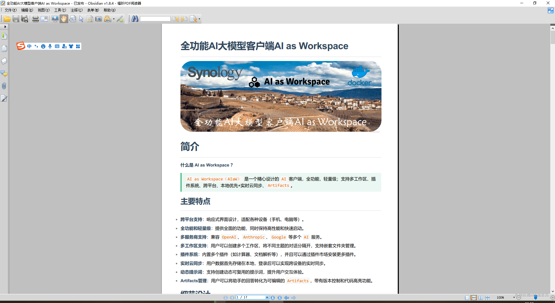Open the Signatures panel icon
The image size is (555, 303).
tap(4, 99)
